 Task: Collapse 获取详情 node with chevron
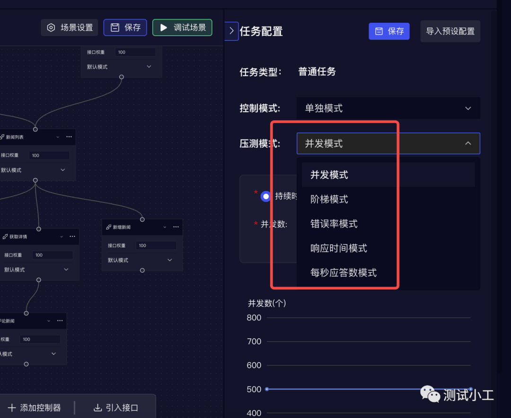coord(61,236)
